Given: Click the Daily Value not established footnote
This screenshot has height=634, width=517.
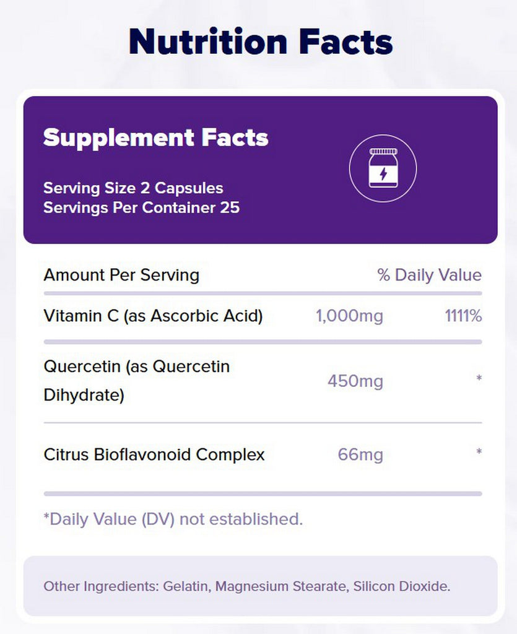Looking at the screenshot, I should [173, 519].
